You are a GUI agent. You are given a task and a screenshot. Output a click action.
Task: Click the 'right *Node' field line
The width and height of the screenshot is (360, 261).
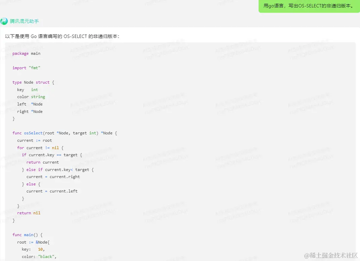point(30,112)
